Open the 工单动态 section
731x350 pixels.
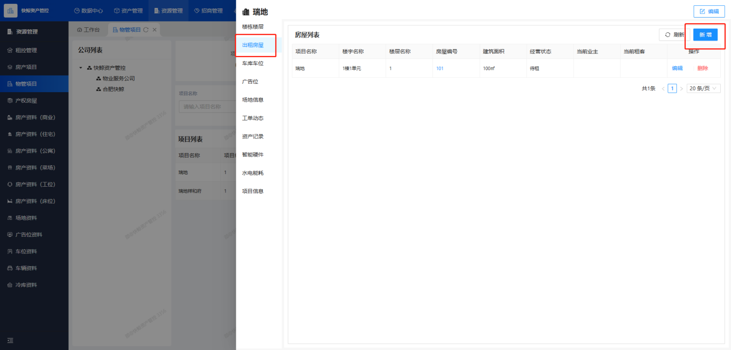(x=253, y=118)
